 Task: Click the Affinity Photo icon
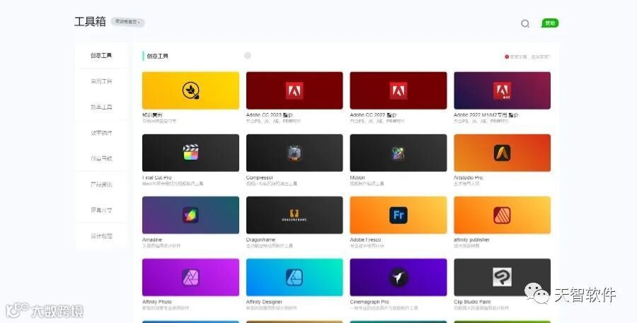click(x=190, y=278)
